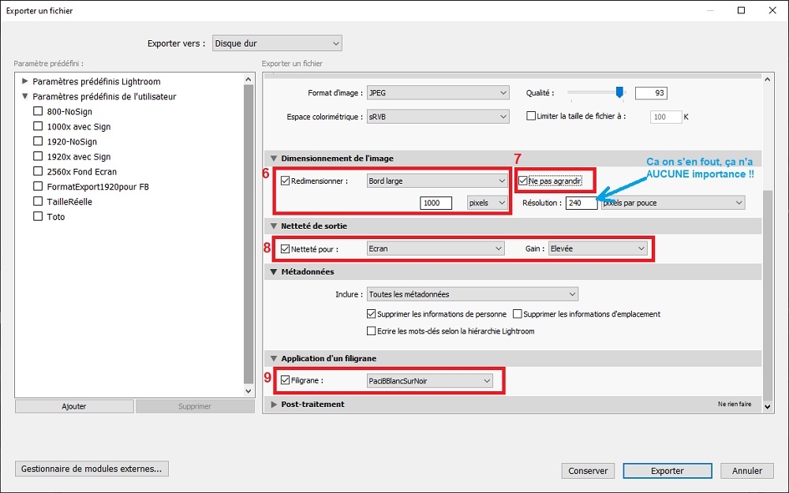Open the Filigrane PaciBBlancSurNoir dropdown
789x493 pixels.
(430, 381)
